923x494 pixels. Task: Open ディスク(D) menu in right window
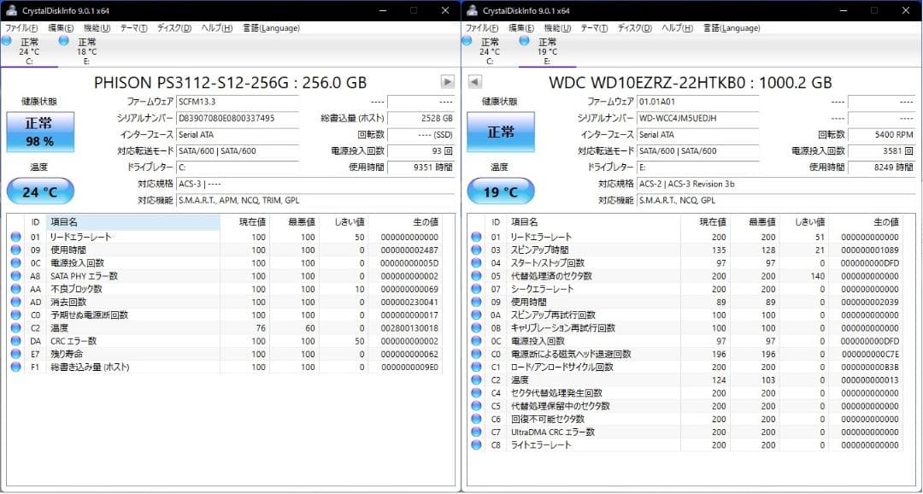pos(634,27)
